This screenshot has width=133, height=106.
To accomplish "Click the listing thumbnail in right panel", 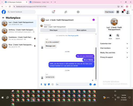I will click(114, 22).
